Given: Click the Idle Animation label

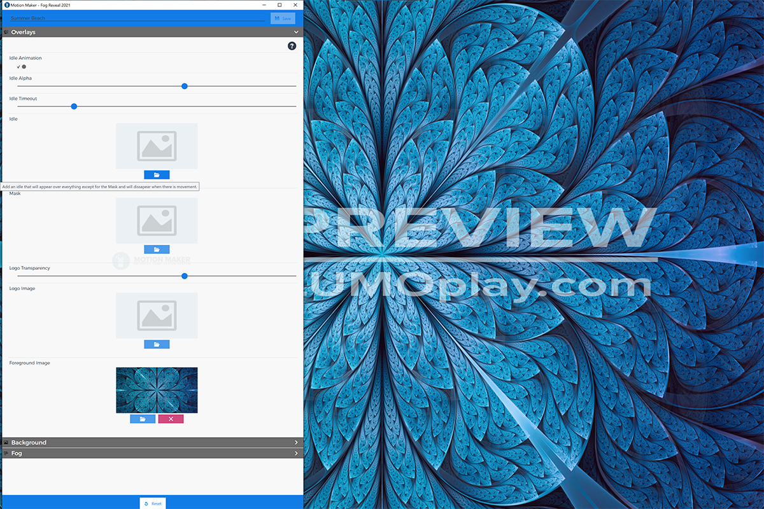Looking at the screenshot, I should click(x=25, y=58).
